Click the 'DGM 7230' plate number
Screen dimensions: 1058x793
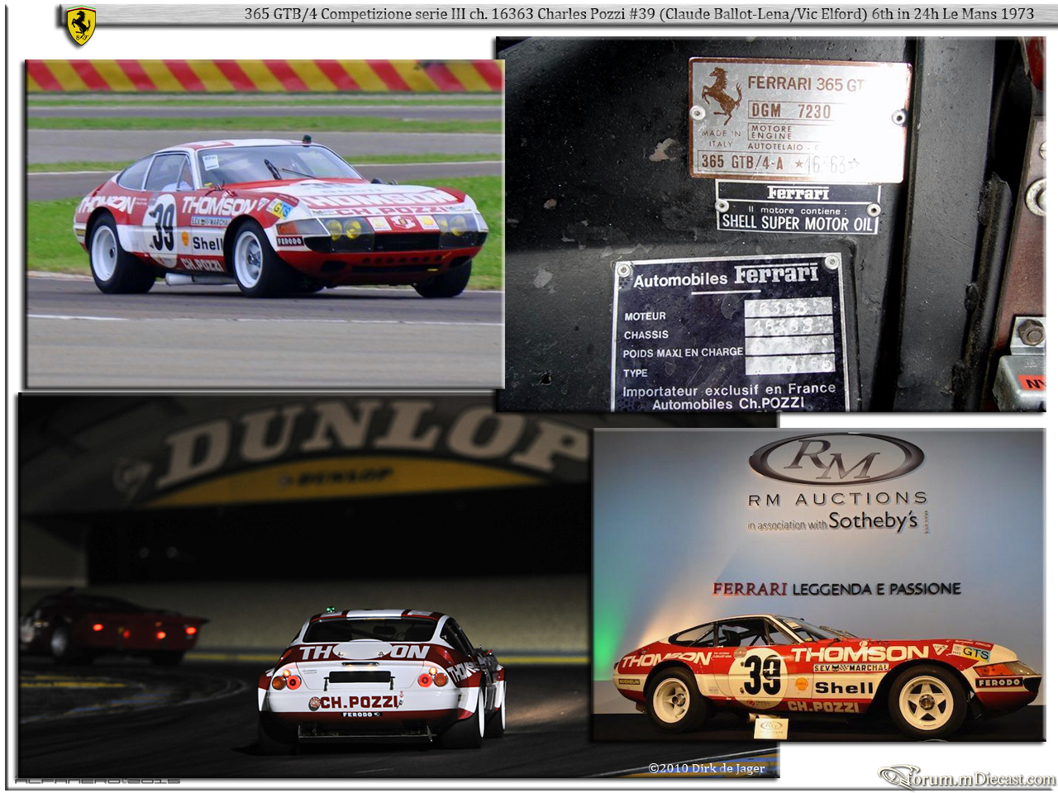point(790,111)
